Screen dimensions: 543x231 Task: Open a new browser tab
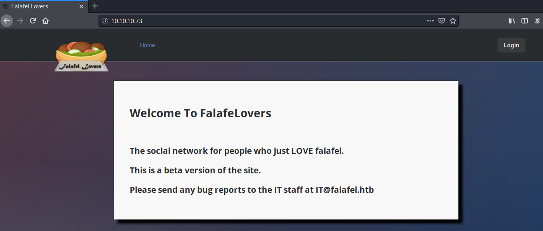click(x=95, y=6)
